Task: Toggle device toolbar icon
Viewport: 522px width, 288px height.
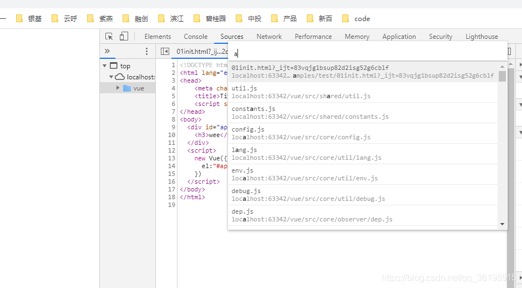Action: tap(124, 36)
